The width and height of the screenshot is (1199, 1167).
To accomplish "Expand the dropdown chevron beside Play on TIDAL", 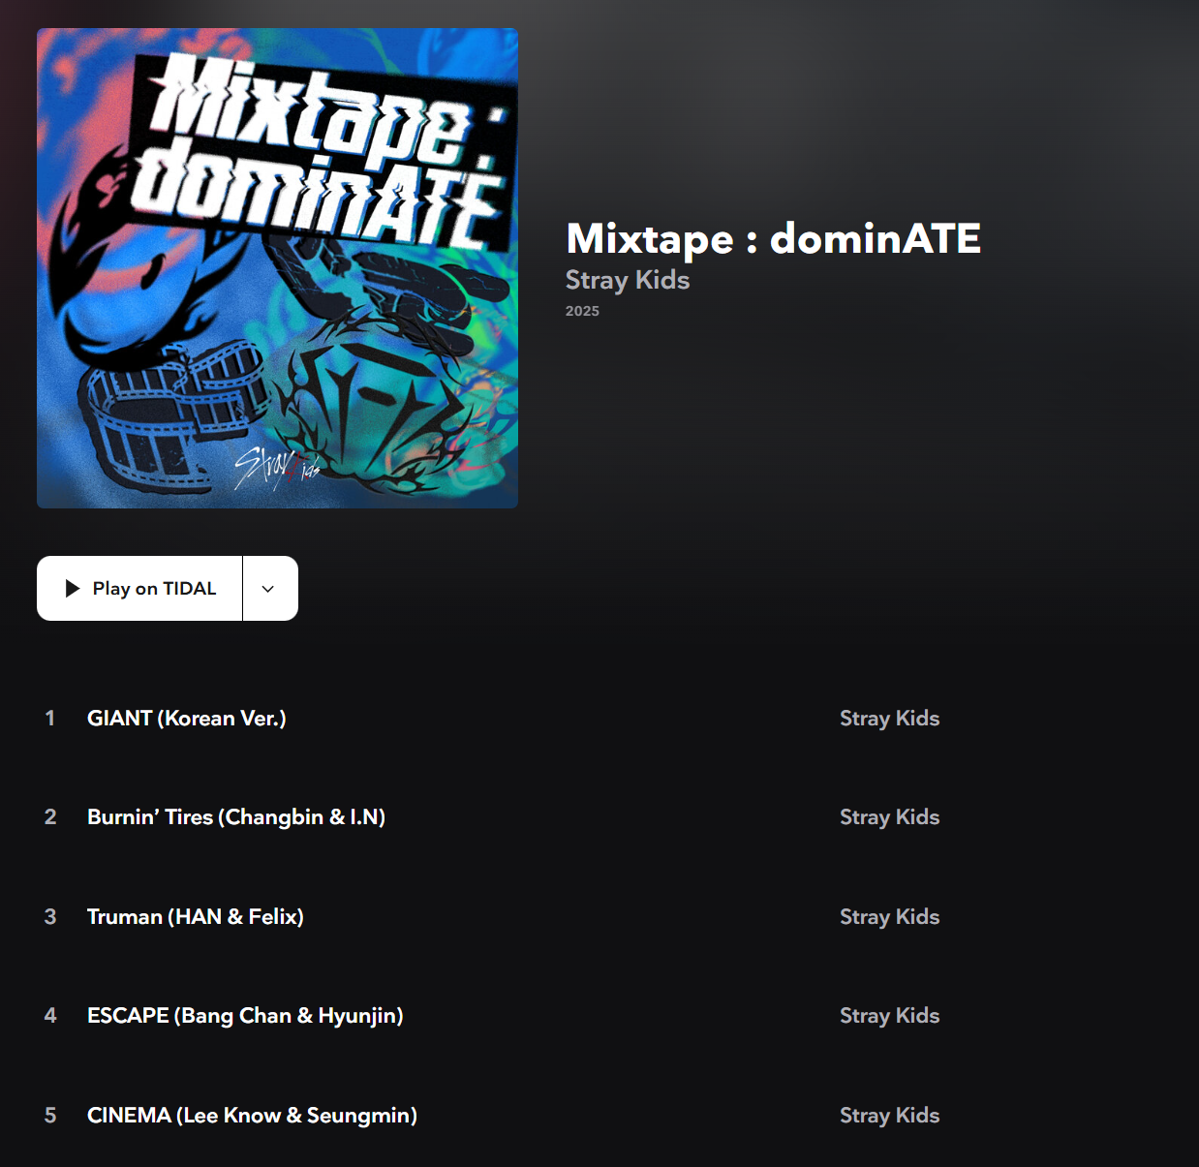I will tap(269, 588).
